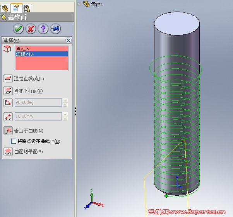Choose 曲面切平面(S) plane option
233x217 pixels.
tap(8, 151)
